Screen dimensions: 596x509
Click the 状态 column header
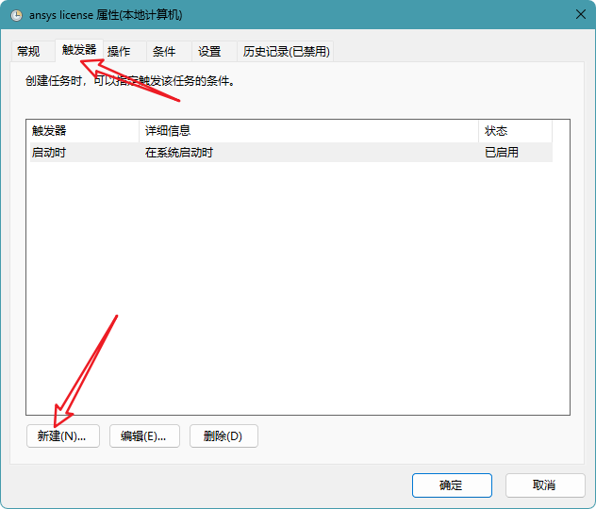point(515,131)
